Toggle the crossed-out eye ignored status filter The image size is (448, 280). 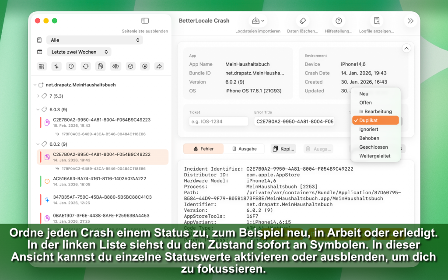click(115, 66)
